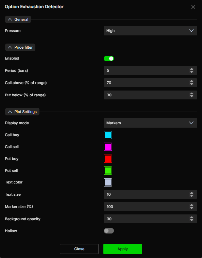Click the Close button

tap(79, 249)
